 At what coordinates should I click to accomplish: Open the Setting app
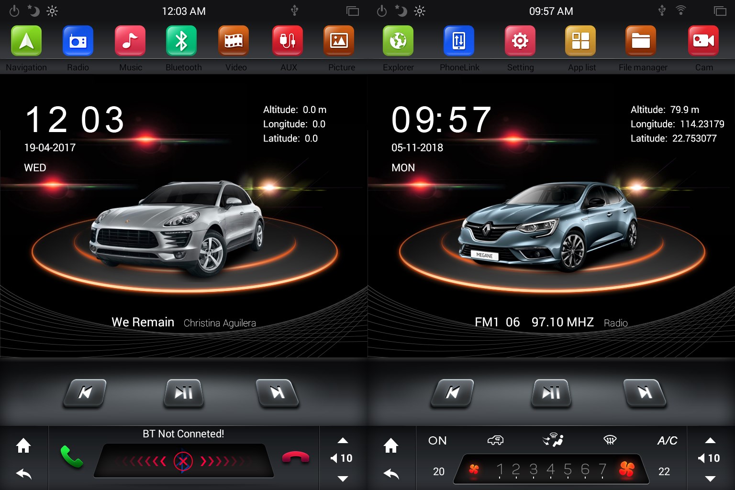click(520, 41)
